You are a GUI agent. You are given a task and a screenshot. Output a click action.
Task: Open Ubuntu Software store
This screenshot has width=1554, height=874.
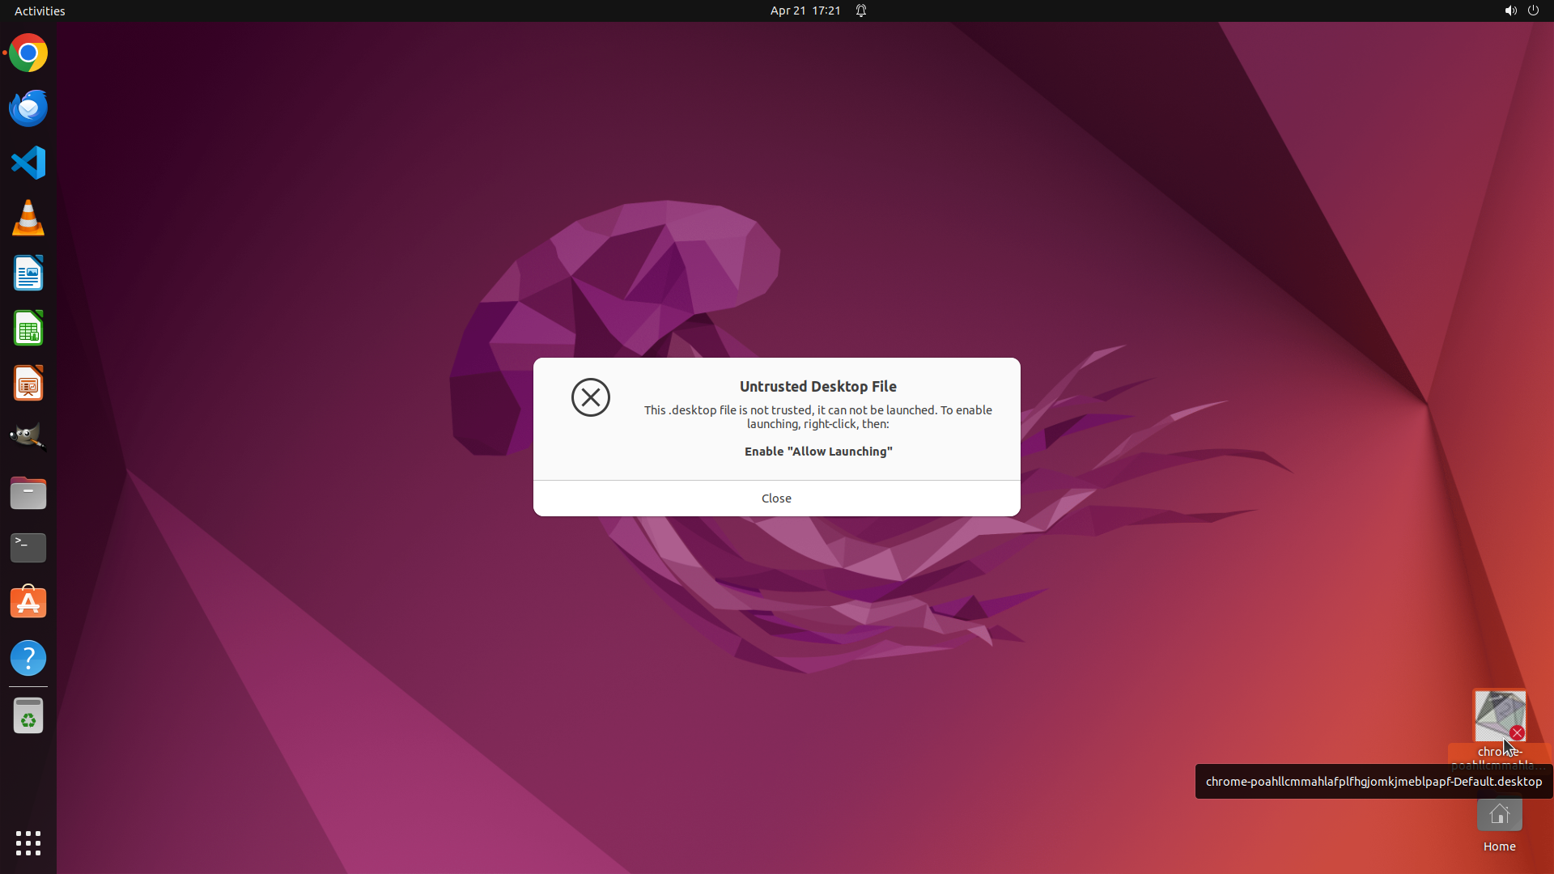pos(28,603)
